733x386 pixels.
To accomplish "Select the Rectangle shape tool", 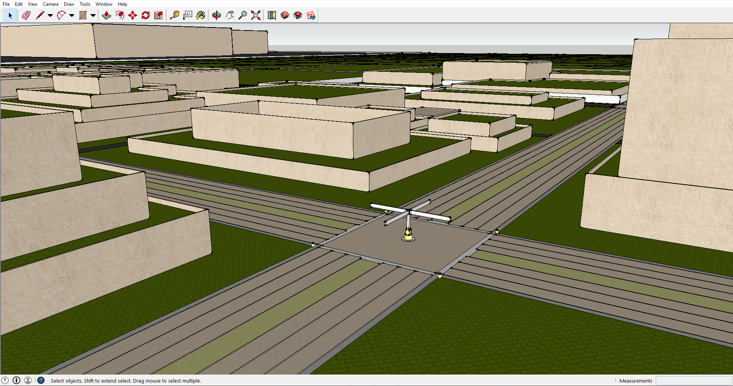I will tap(83, 16).
